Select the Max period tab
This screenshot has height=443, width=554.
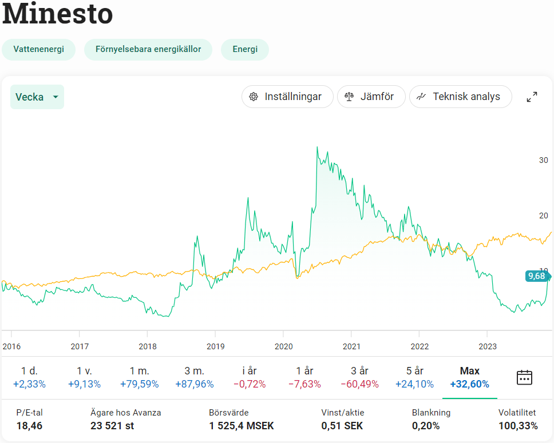(469, 377)
